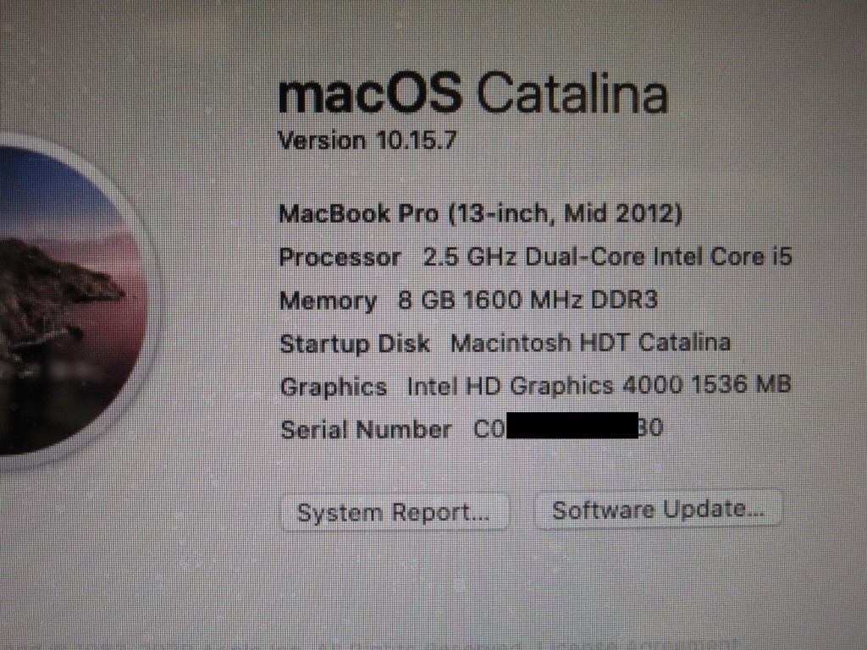This screenshot has height=650, width=867.
Task: Click the Memory label
Action: tap(329, 301)
